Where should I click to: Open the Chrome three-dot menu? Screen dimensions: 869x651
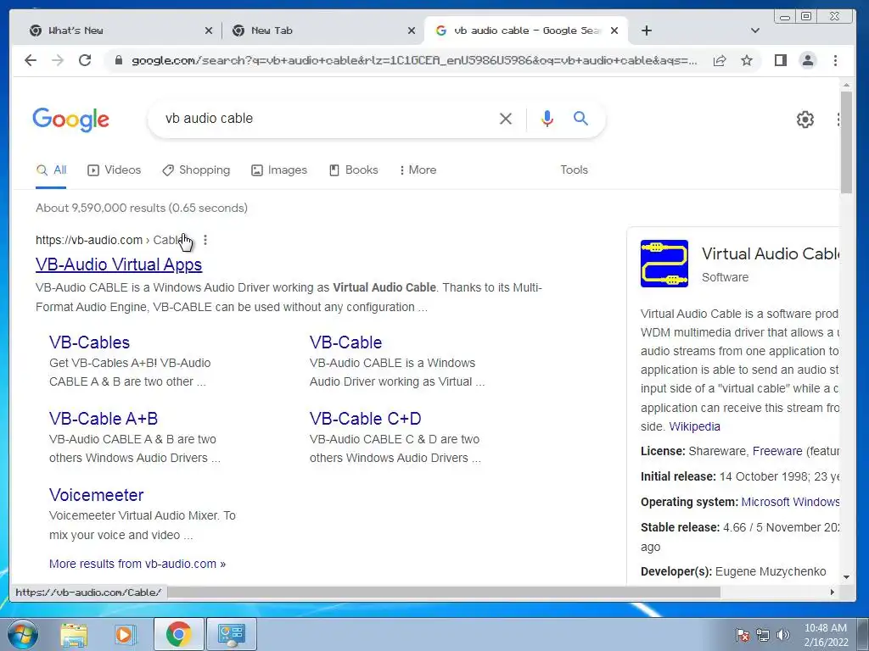point(835,60)
